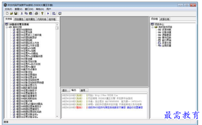This screenshot has width=202, height=125.
Task: Collapse the 面向过程 tree node
Action: coord(7,27)
